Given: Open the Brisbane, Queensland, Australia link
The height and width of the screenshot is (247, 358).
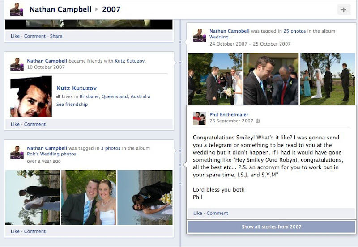Looking at the screenshot, I should 115,96.
